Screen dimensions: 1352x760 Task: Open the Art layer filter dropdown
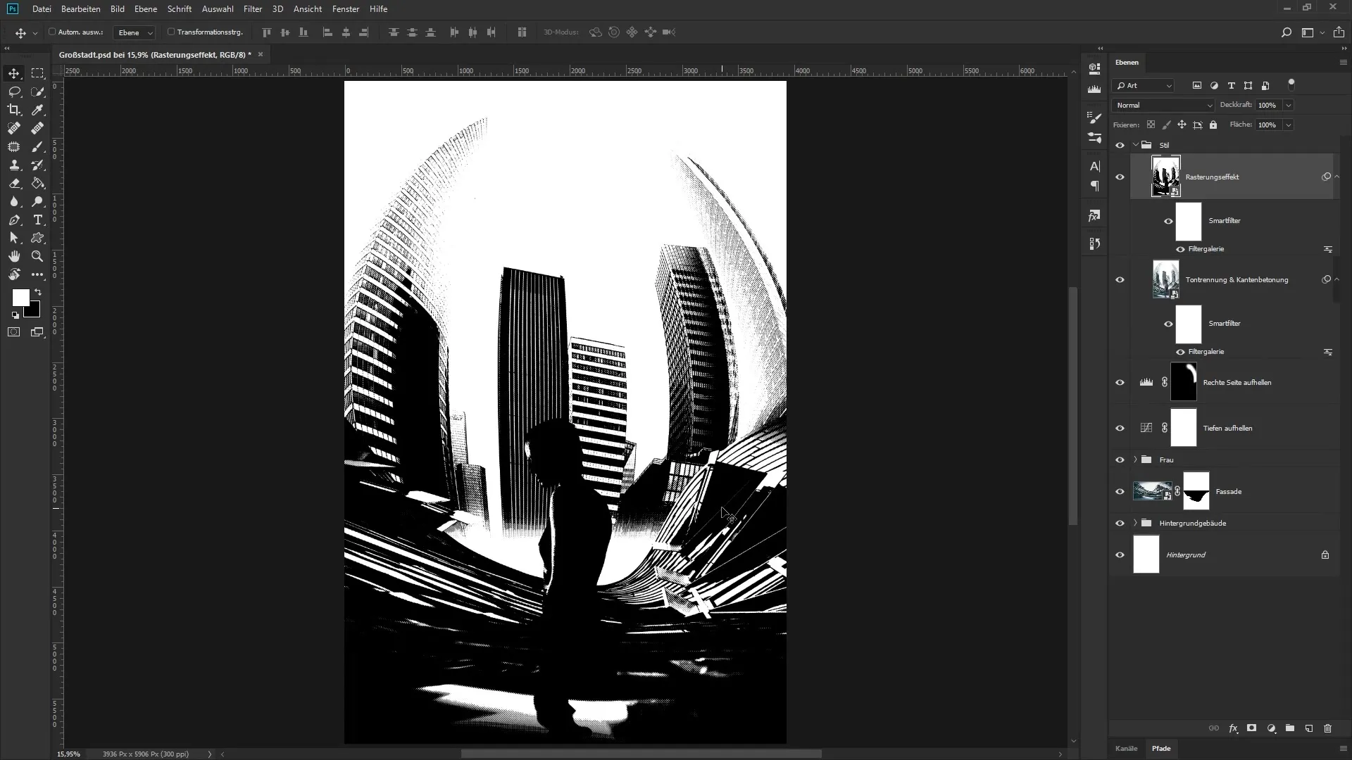pos(1144,85)
